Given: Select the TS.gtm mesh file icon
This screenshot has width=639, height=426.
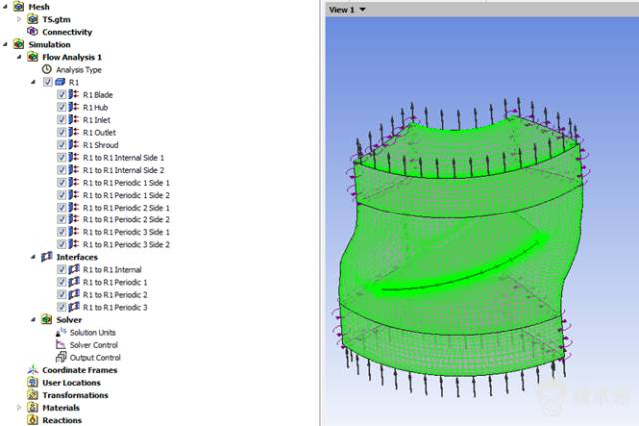Looking at the screenshot, I should [33, 19].
